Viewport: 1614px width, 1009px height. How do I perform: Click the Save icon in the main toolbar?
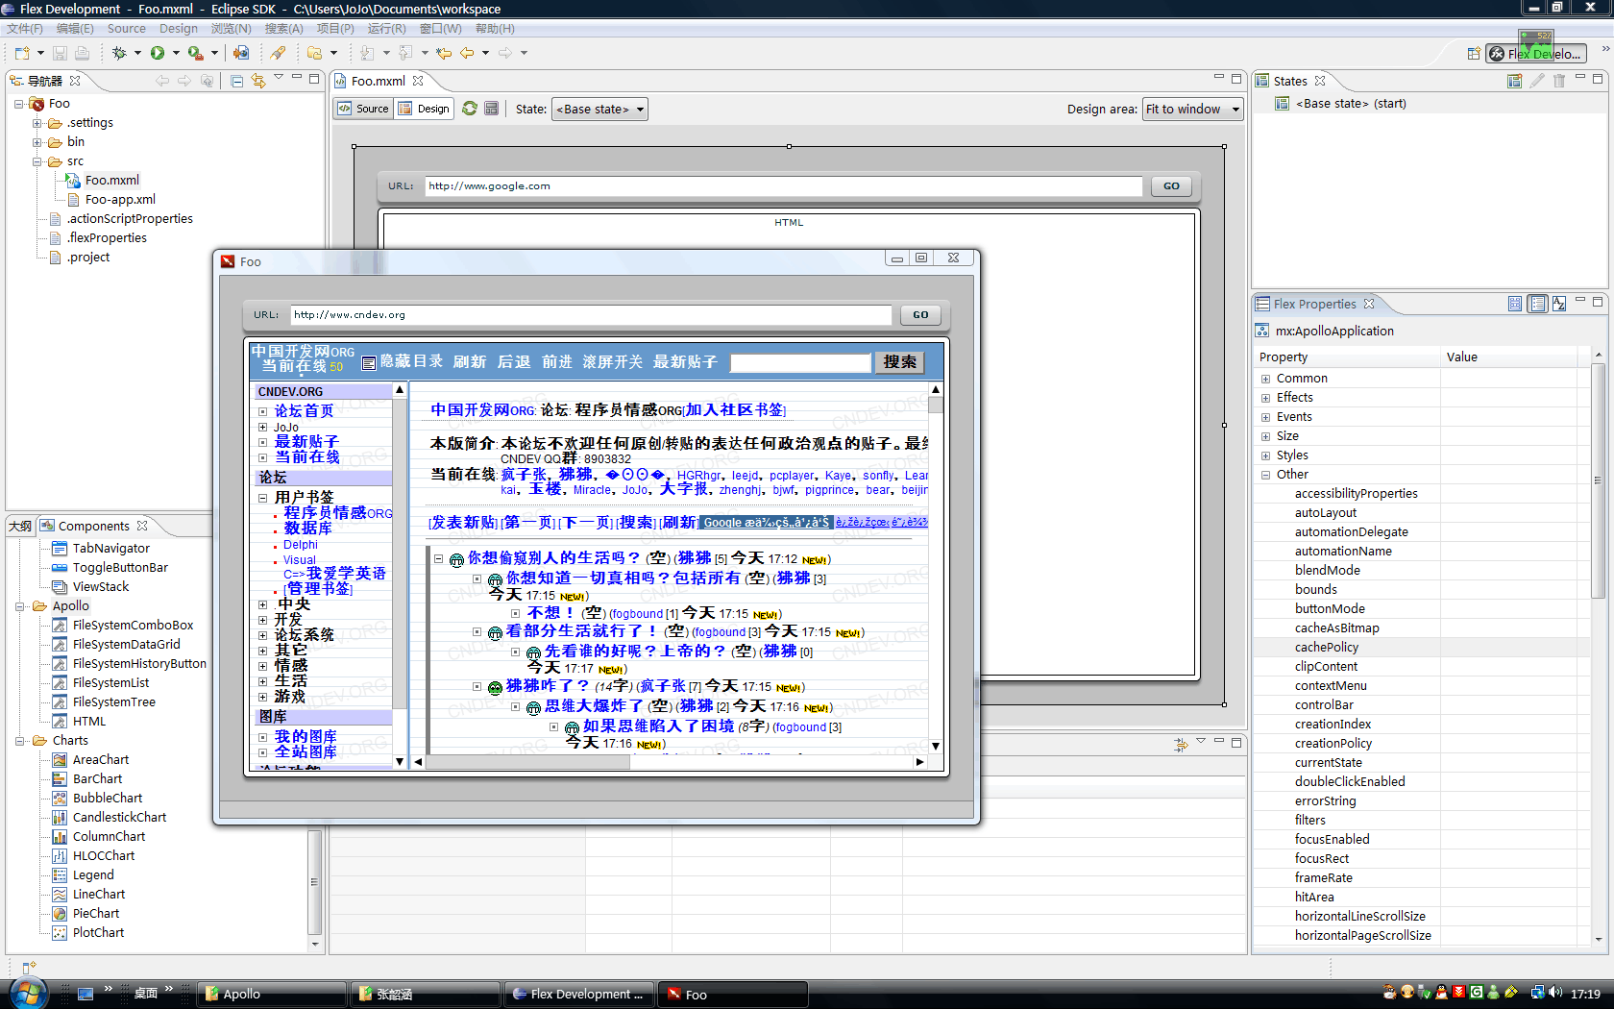coord(60,53)
